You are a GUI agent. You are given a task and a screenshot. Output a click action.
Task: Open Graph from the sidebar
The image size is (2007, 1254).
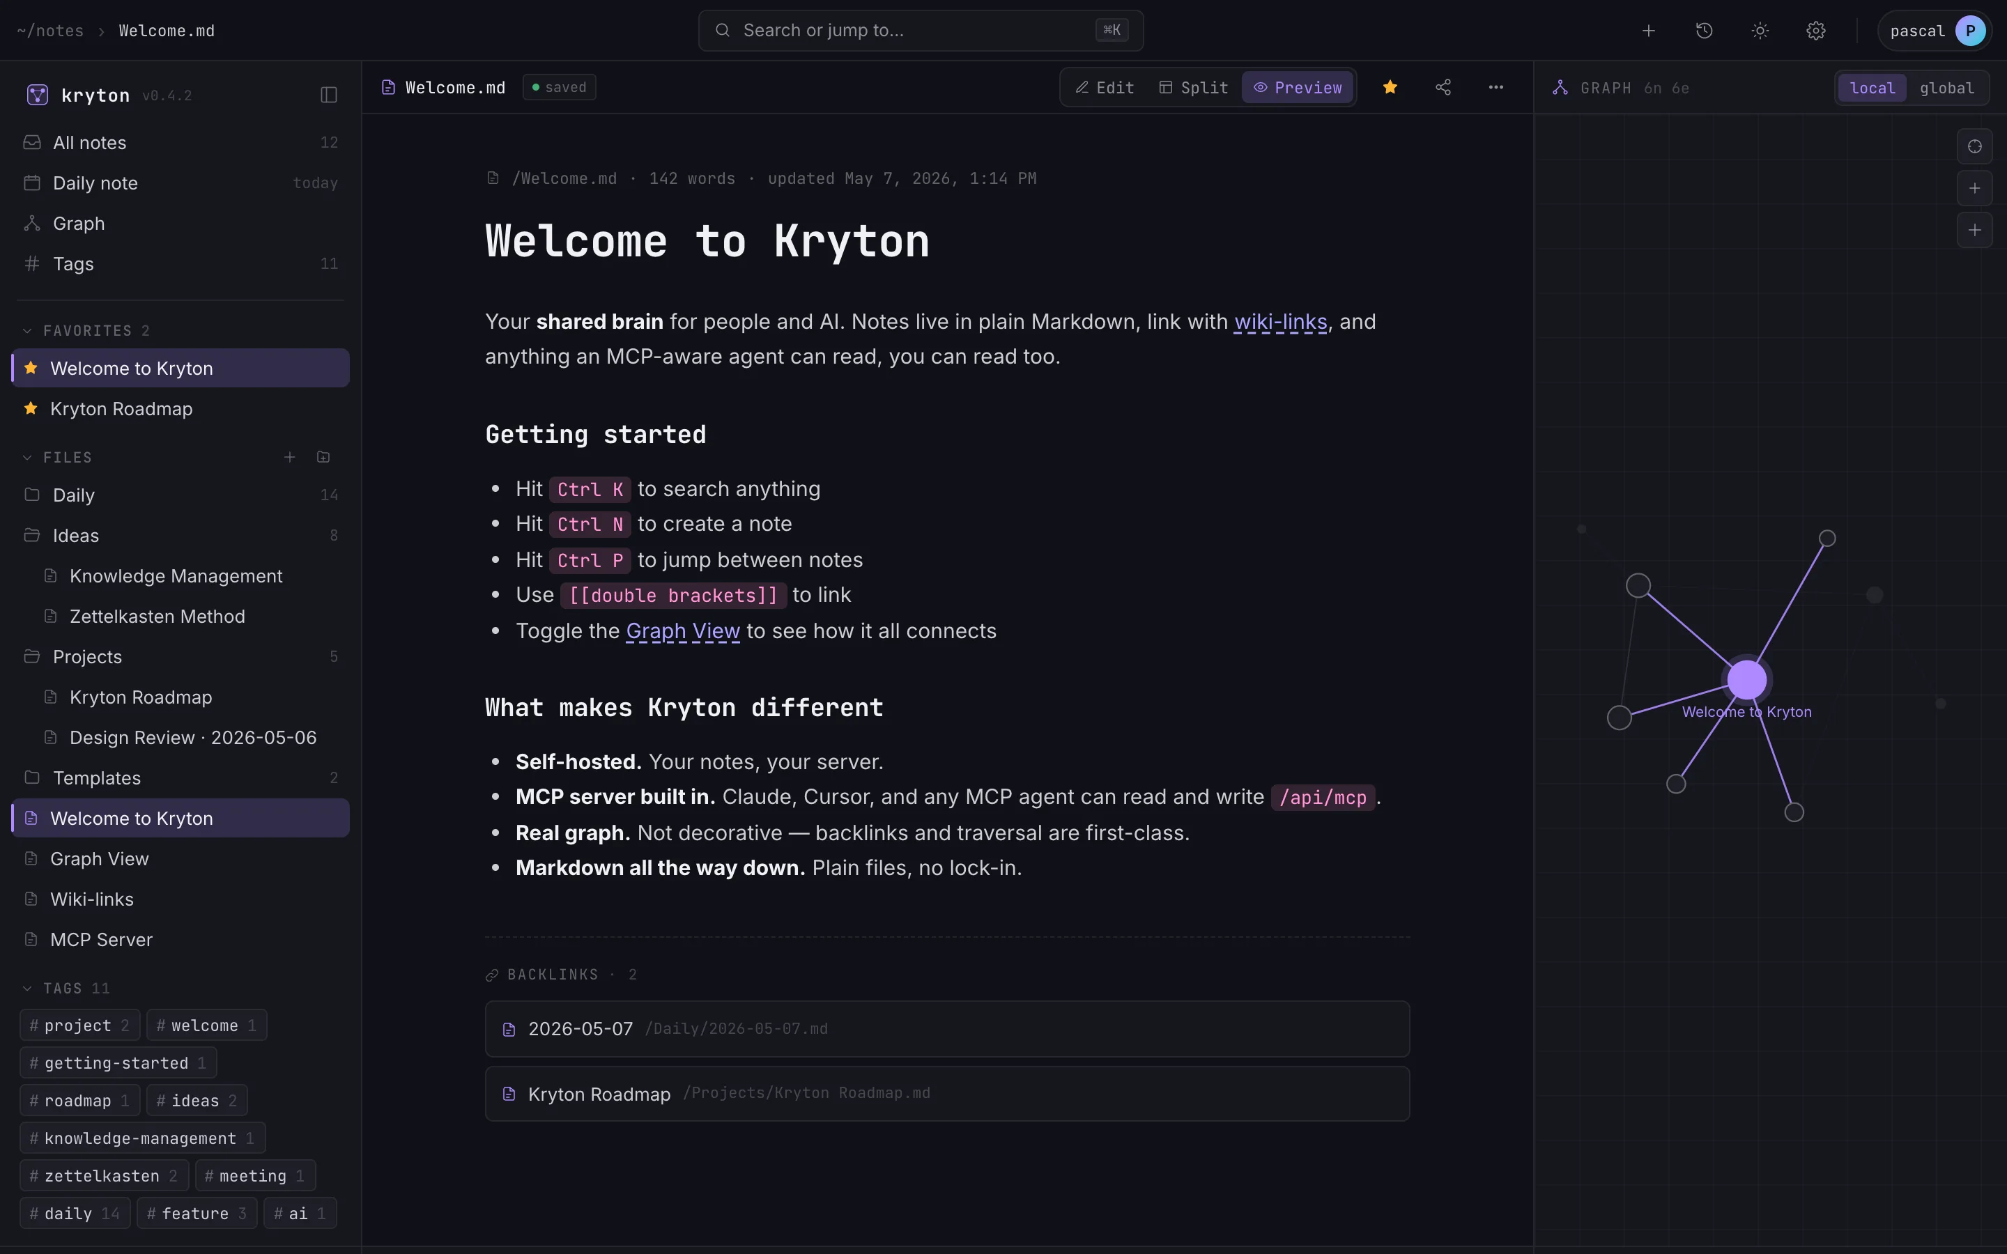click(x=180, y=224)
